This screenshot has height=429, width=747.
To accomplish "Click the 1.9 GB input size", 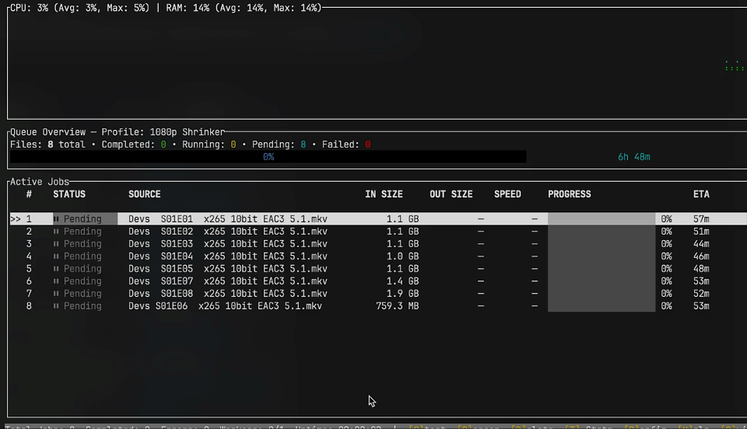I will 402,294.
